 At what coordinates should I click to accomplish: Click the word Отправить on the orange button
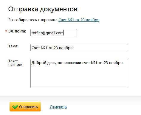pyautogui.click(x=28, y=107)
